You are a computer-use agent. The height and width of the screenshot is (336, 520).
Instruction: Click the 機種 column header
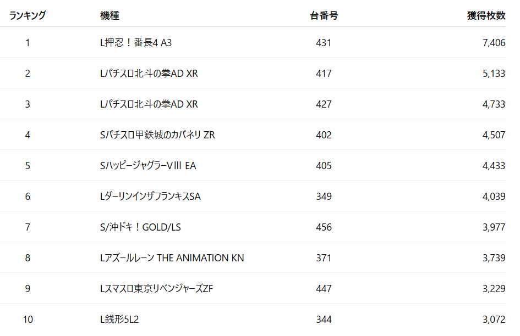coord(110,16)
